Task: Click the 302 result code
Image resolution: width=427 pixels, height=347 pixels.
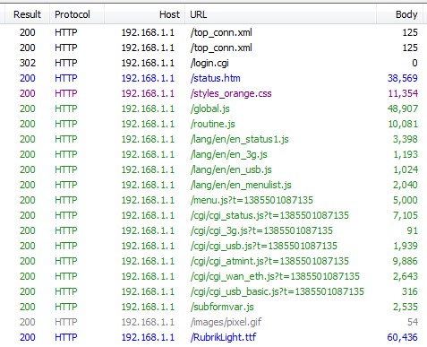Action: pos(28,63)
